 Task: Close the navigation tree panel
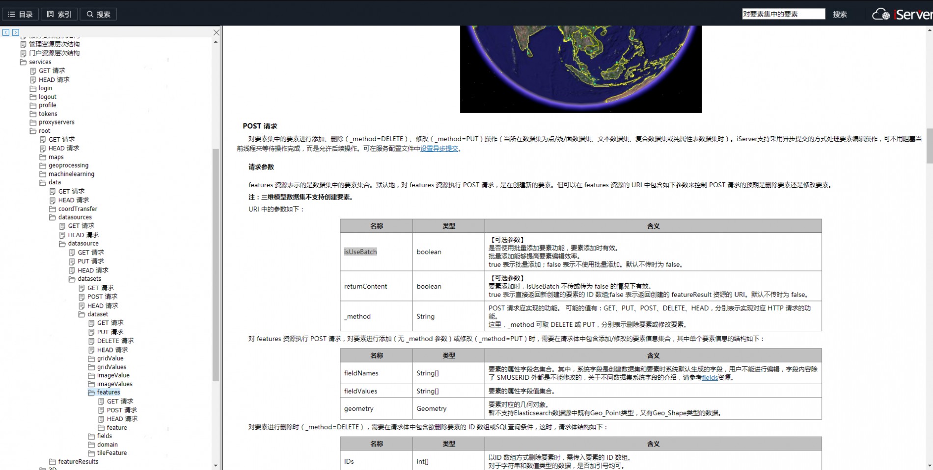[216, 32]
